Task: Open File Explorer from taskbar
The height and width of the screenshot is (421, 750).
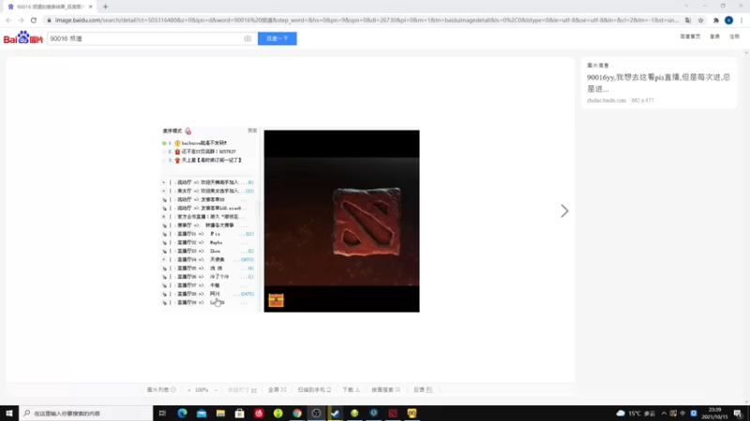Action: pyautogui.click(x=220, y=414)
